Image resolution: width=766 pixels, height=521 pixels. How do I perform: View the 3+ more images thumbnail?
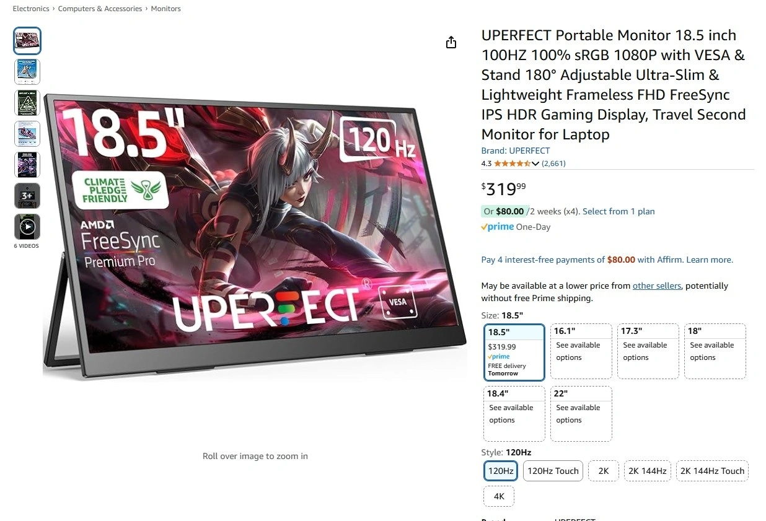pyautogui.click(x=27, y=196)
